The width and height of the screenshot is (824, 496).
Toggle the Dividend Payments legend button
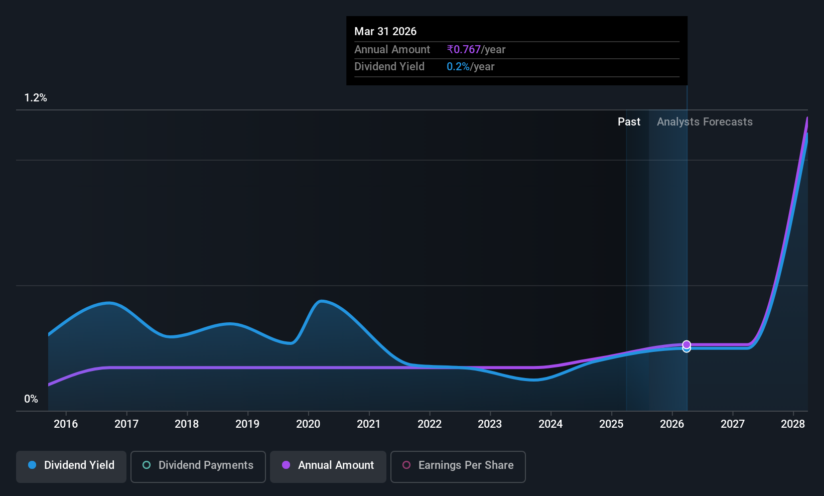[198, 466]
